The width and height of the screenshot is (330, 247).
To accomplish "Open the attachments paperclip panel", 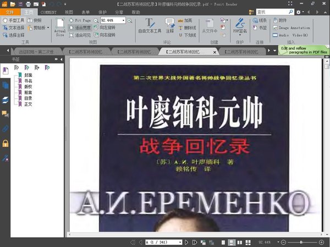I will tap(5, 128).
